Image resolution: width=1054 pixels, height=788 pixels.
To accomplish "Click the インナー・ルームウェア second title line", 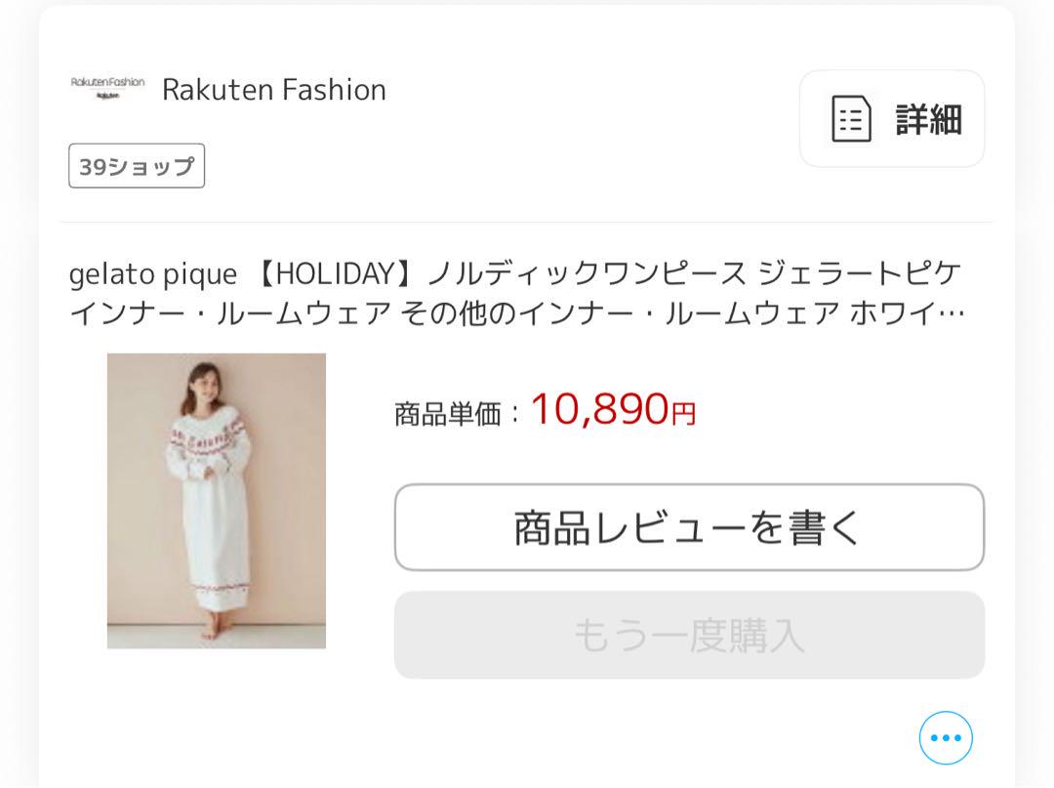I will [x=516, y=312].
